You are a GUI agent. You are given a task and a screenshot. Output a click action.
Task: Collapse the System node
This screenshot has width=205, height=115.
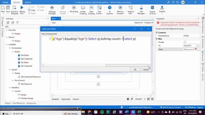[10, 70]
